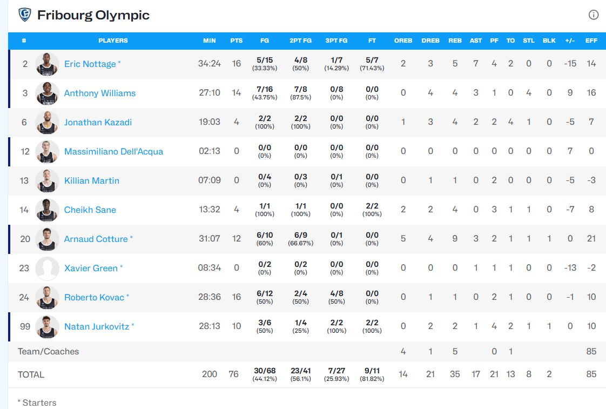Click Natan Jurkovitz's player headshot
The height and width of the screenshot is (409, 606).
[x=47, y=327]
